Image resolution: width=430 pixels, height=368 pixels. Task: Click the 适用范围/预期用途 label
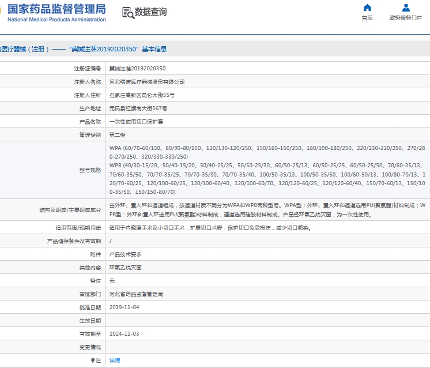click(x=78, y=228)
